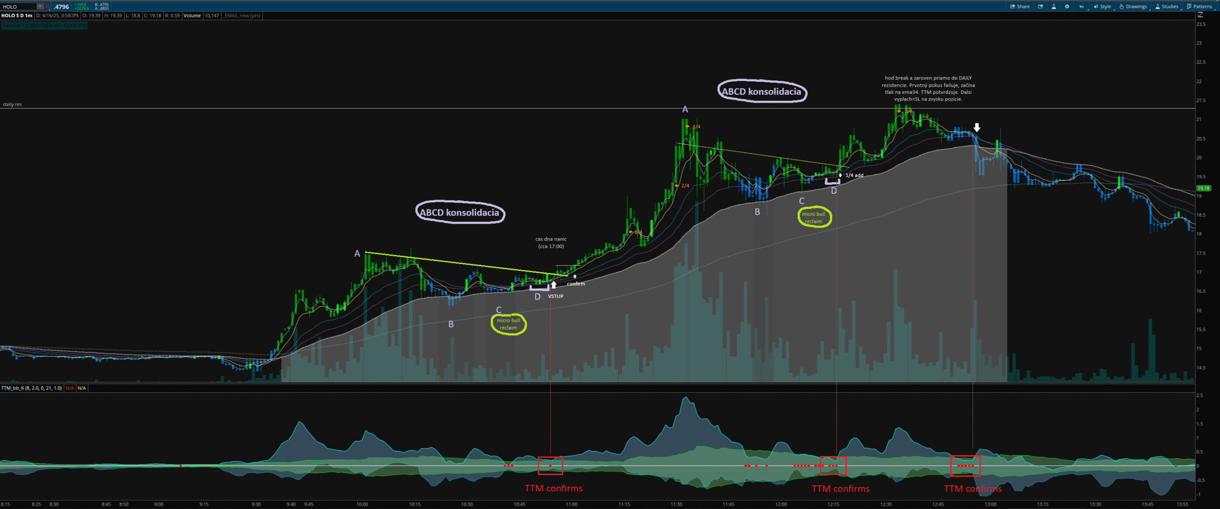Open the 1m timeframe selector

tap(1081, 7)
